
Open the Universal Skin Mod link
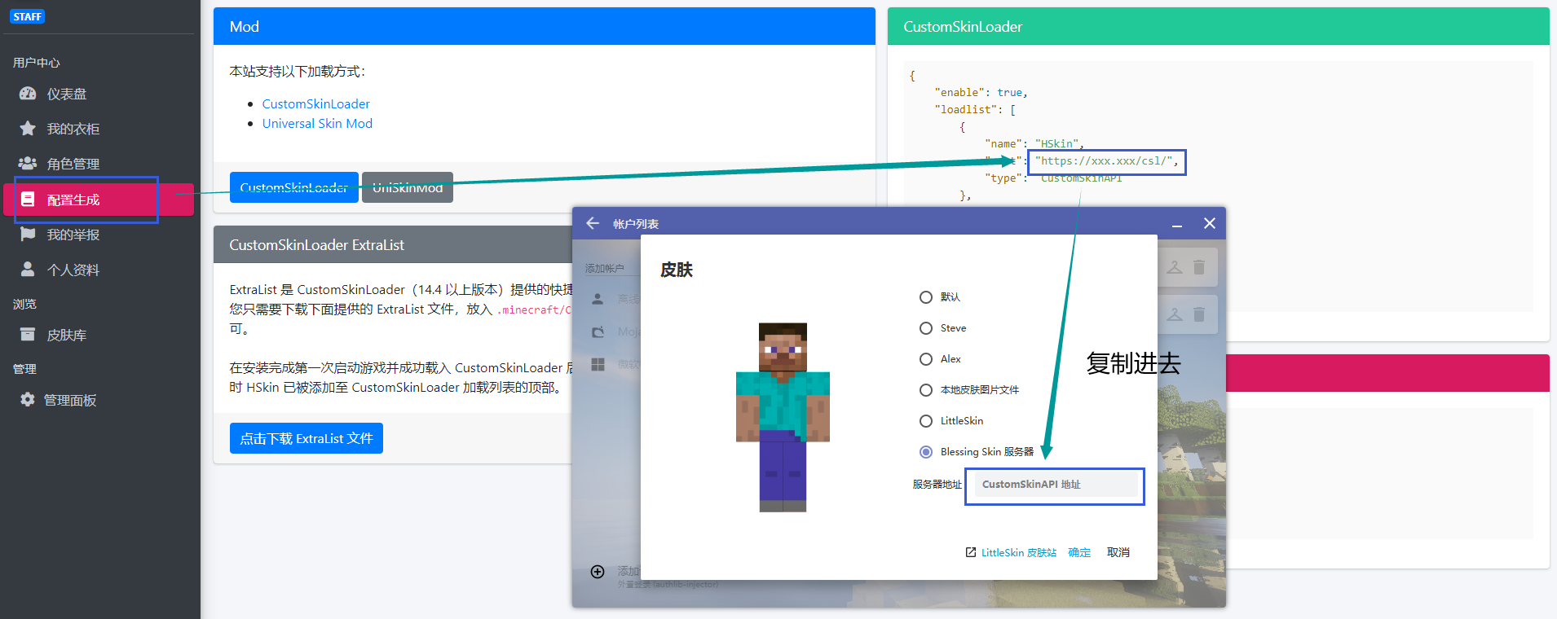pyautogui.click(x=317, y=124)
